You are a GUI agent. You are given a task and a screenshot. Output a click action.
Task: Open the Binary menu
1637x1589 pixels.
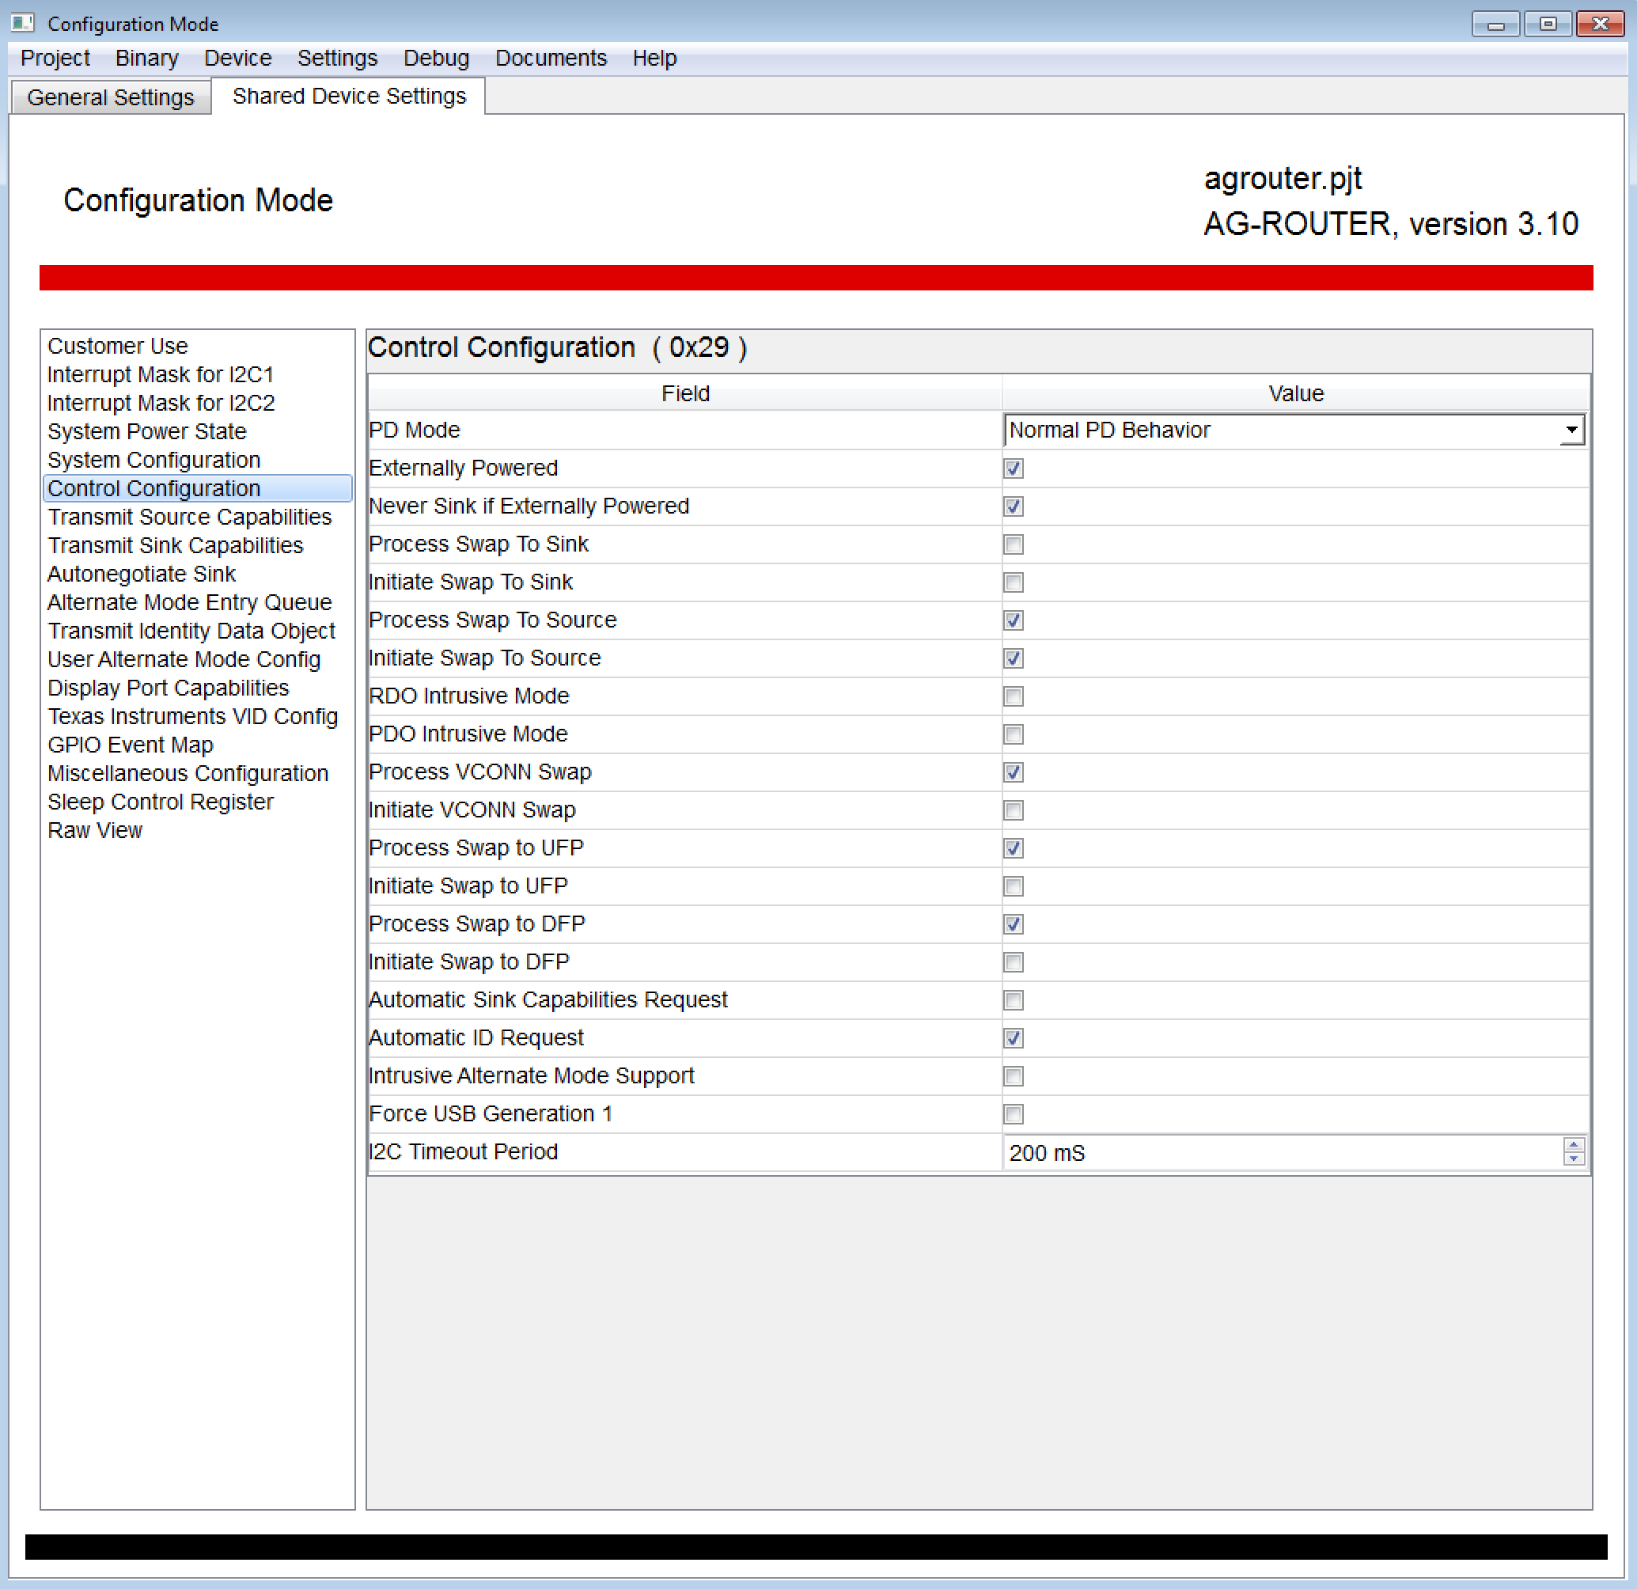(x=147, y=59)
